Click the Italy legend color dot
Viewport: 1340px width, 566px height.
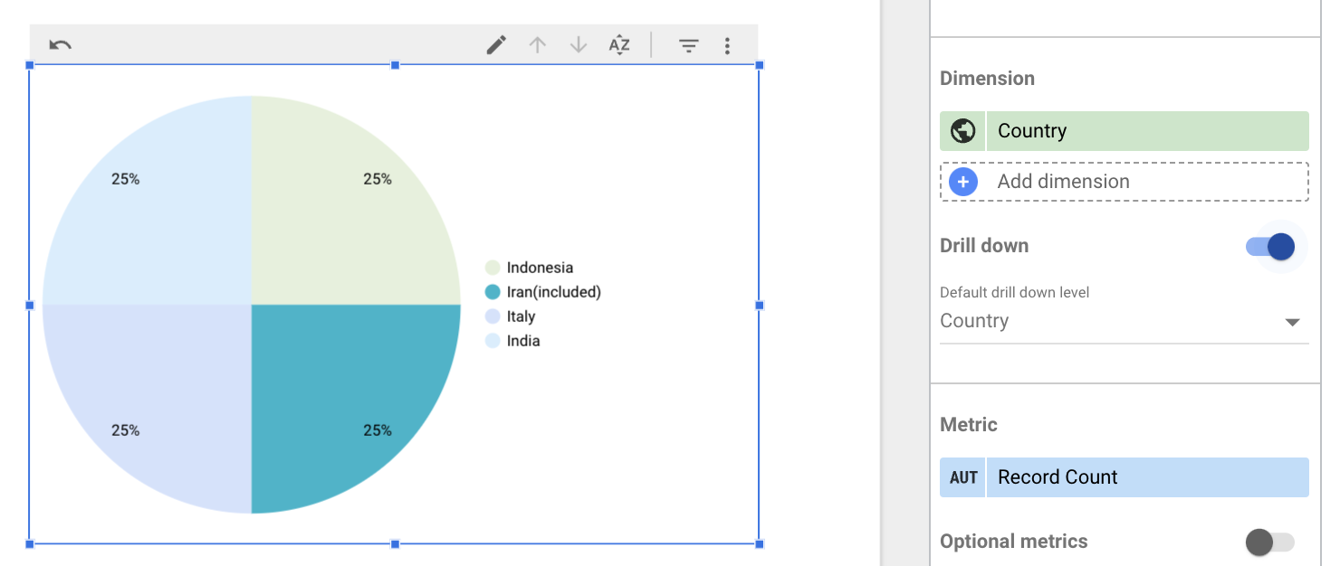(x=493, y=316)
